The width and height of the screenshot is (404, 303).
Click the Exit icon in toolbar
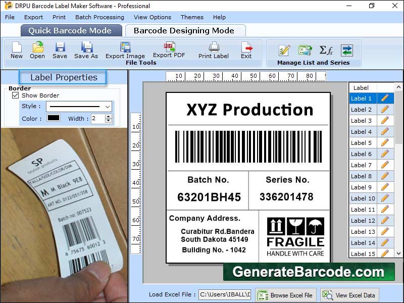[x=246, y=48]
